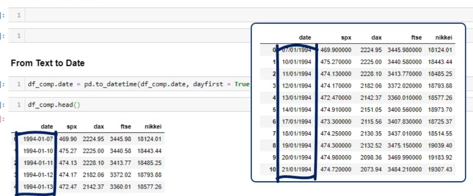Viewport: 473px width, 196px height.
Task: Click the popup nikkei value 18124.01
Action: 440,50
